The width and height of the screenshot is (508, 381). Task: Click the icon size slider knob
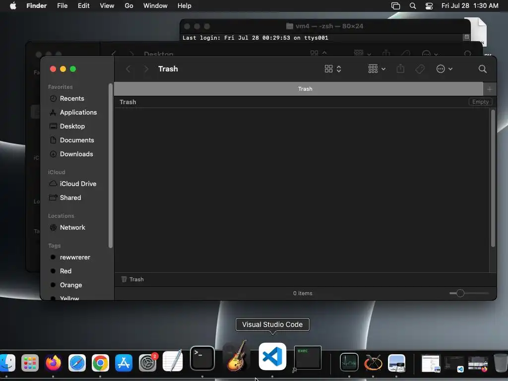click(x=460, y=293)
